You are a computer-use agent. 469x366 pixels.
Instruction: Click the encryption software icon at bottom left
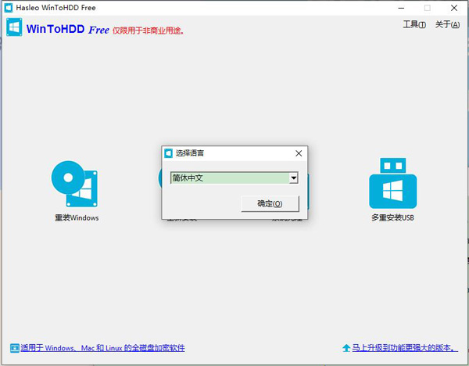(x=14, y=348)
